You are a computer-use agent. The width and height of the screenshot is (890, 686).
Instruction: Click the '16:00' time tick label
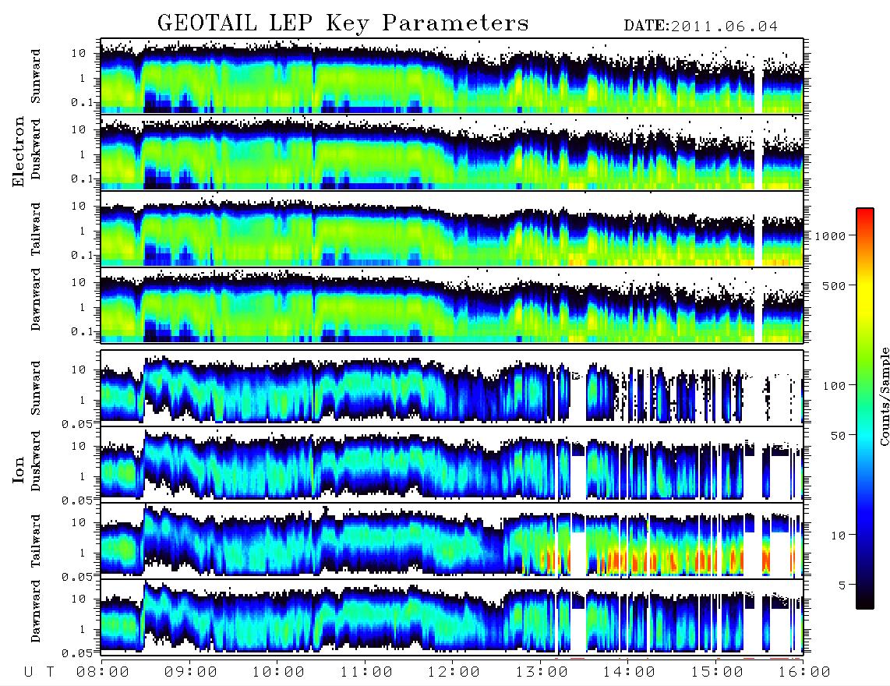[x=804, y=672]
